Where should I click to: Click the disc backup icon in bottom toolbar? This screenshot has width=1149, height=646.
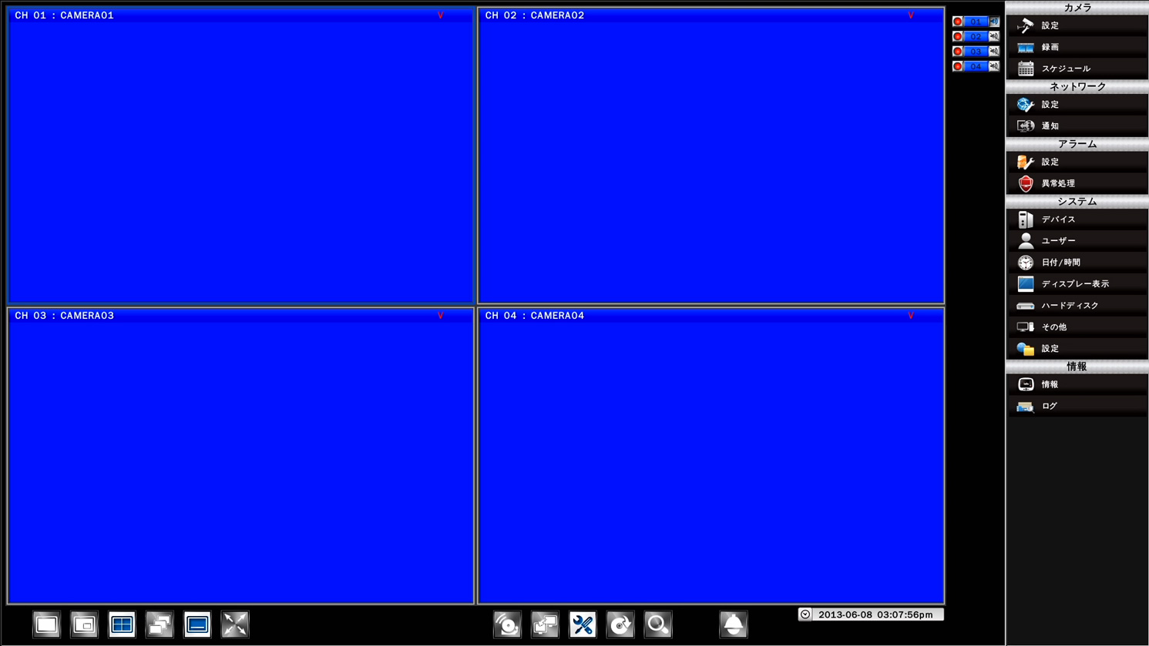tap(507, 624)
